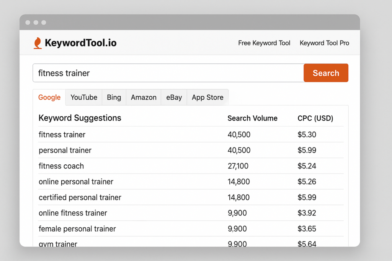The image size is (392, 261).
Task: Click the 40,500 volume for personal trainer
Action: pyautogui.click(x=239, y=150)
